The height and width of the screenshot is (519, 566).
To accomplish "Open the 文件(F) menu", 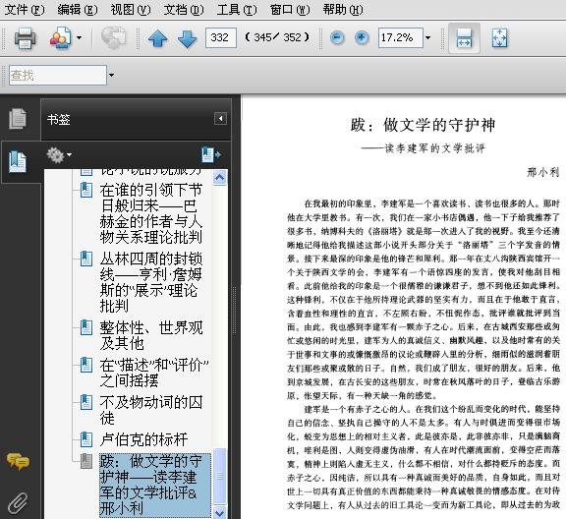I will (25, 10).
